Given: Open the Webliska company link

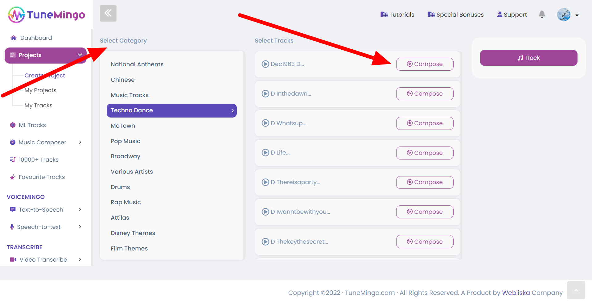Looking at the screenshot, I should tap(516, 293).
